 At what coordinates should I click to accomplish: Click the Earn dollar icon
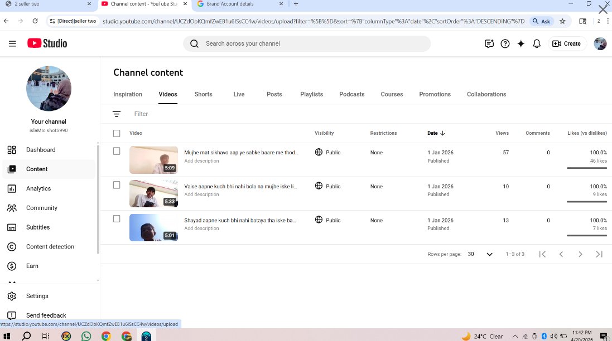tap(12, 266)
